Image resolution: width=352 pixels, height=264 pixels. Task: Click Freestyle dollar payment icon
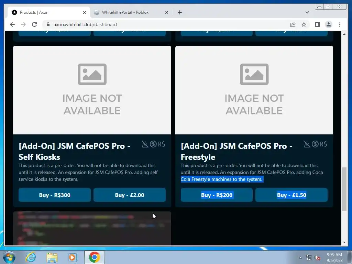click(x=315, y=144)
